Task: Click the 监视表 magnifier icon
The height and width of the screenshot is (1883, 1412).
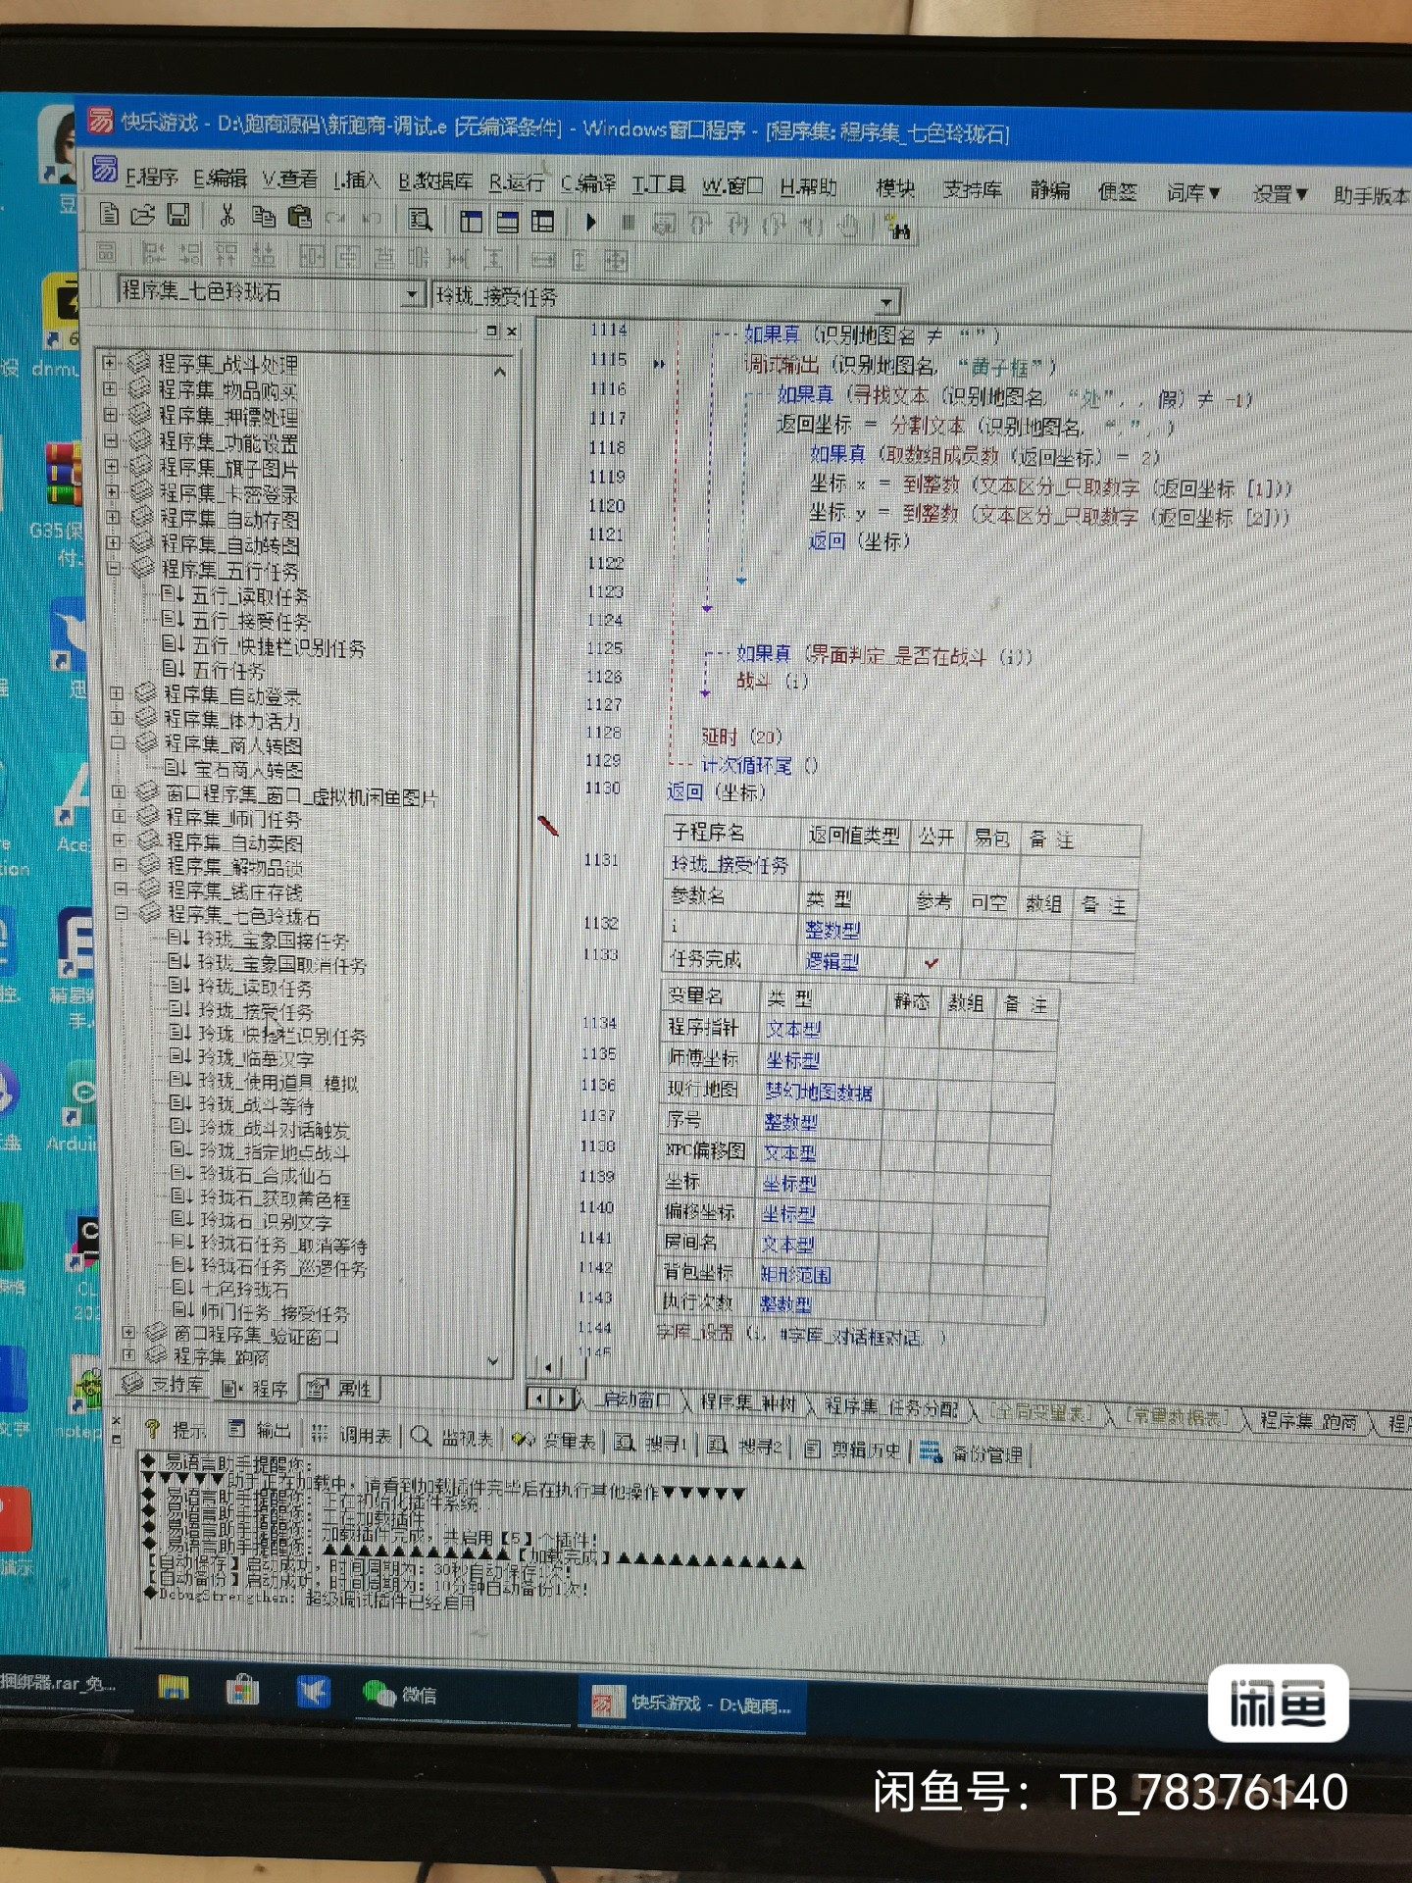Action: (x=422, y=1436)
